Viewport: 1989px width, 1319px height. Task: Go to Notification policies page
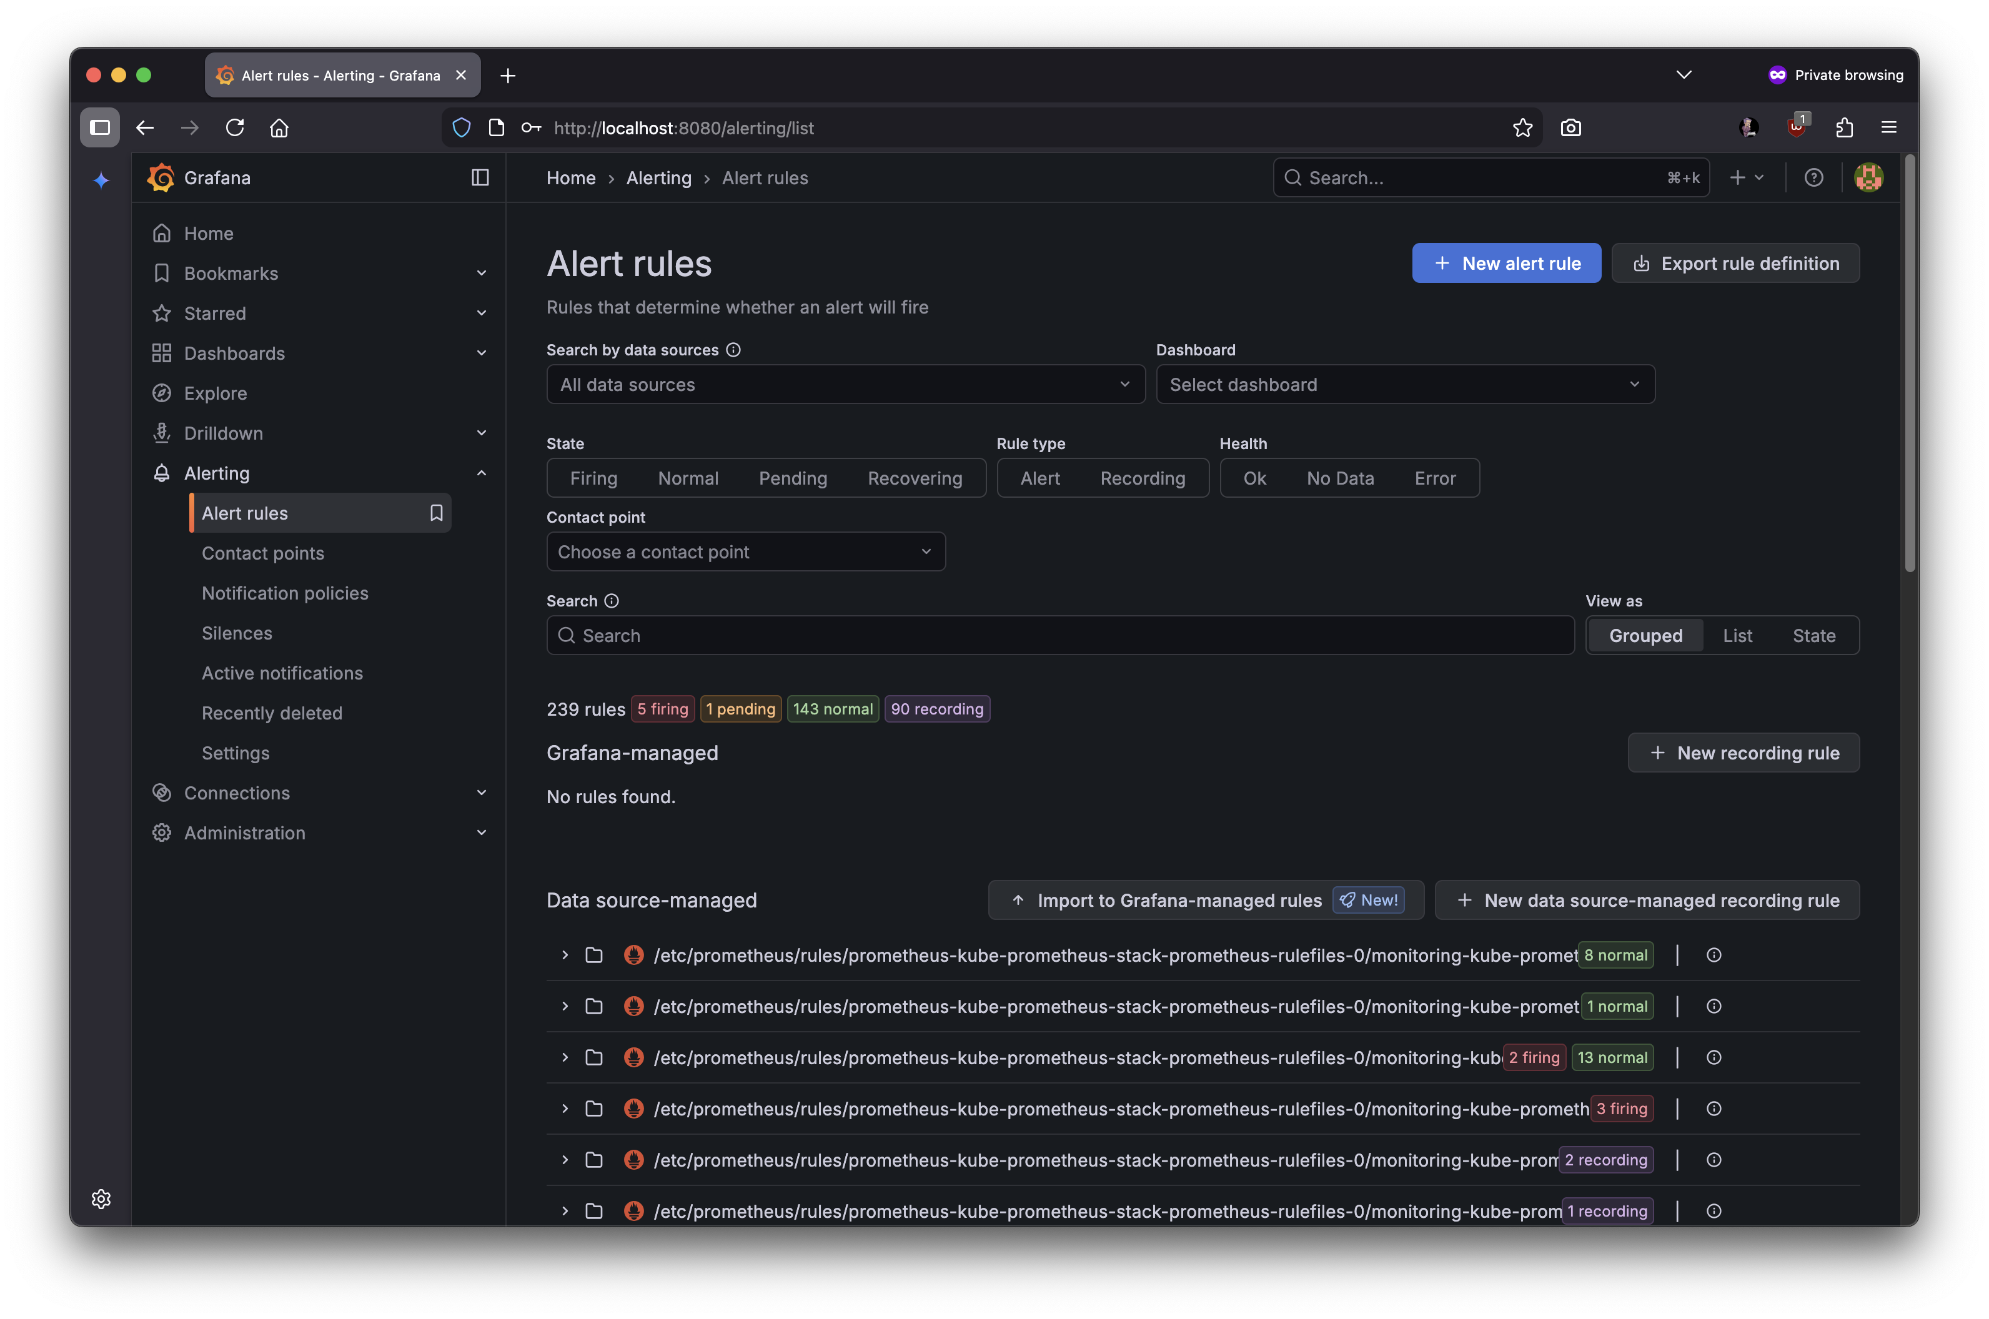284,593
